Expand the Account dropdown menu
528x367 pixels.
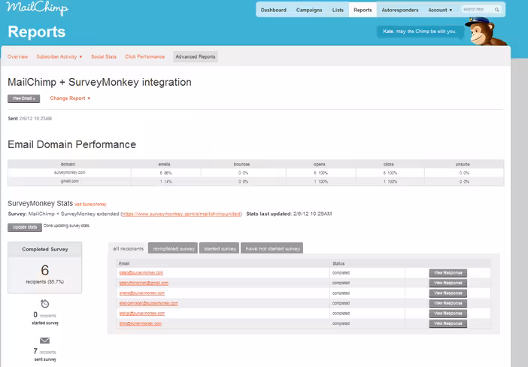pos(440,10)
